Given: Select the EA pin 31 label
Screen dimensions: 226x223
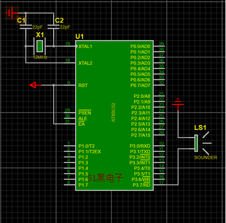Looking at the screenshot, I should [x=81, y=124].
